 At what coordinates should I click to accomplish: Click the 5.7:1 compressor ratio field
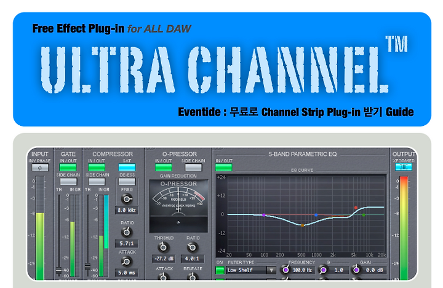[x=127, y=243]
